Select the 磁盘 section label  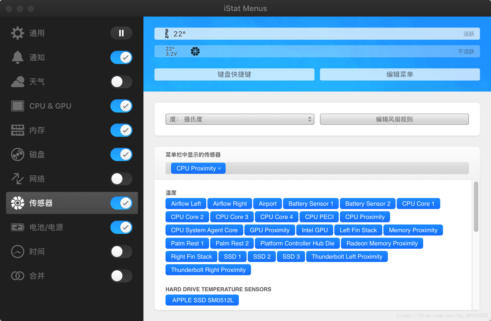point(37,154)
